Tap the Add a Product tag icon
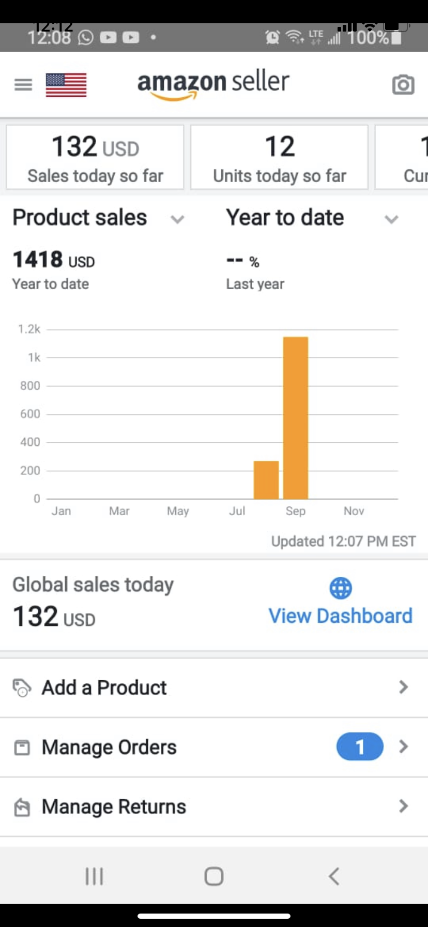The width and height of the screenshot is (428, 927). pyautogui.click(x=22, y=687)
